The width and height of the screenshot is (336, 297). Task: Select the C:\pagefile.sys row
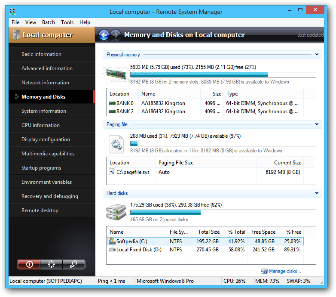point(205,172)
